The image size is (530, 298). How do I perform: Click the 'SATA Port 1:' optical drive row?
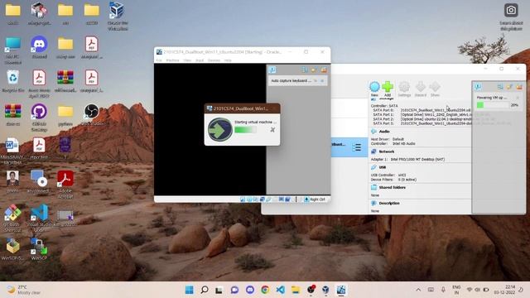[422, 114]
